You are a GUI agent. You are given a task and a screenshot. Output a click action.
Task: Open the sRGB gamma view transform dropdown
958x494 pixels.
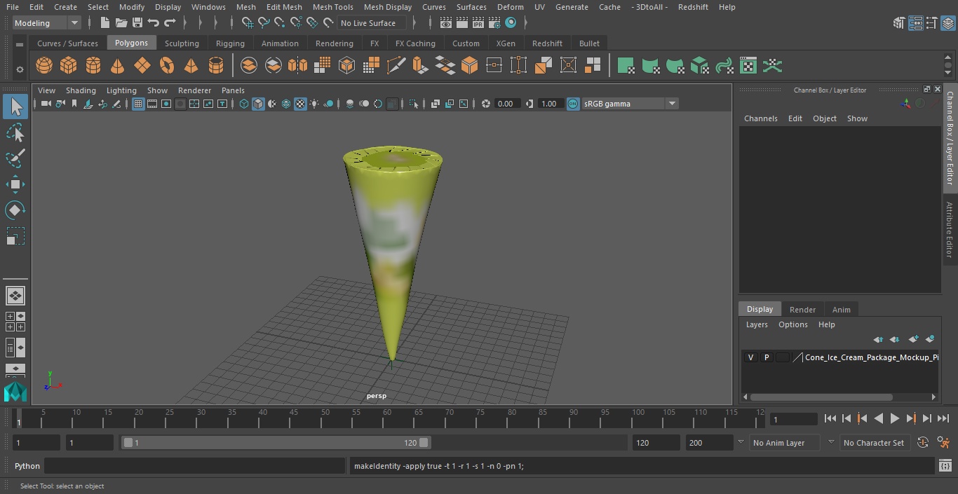pos(630,104)
